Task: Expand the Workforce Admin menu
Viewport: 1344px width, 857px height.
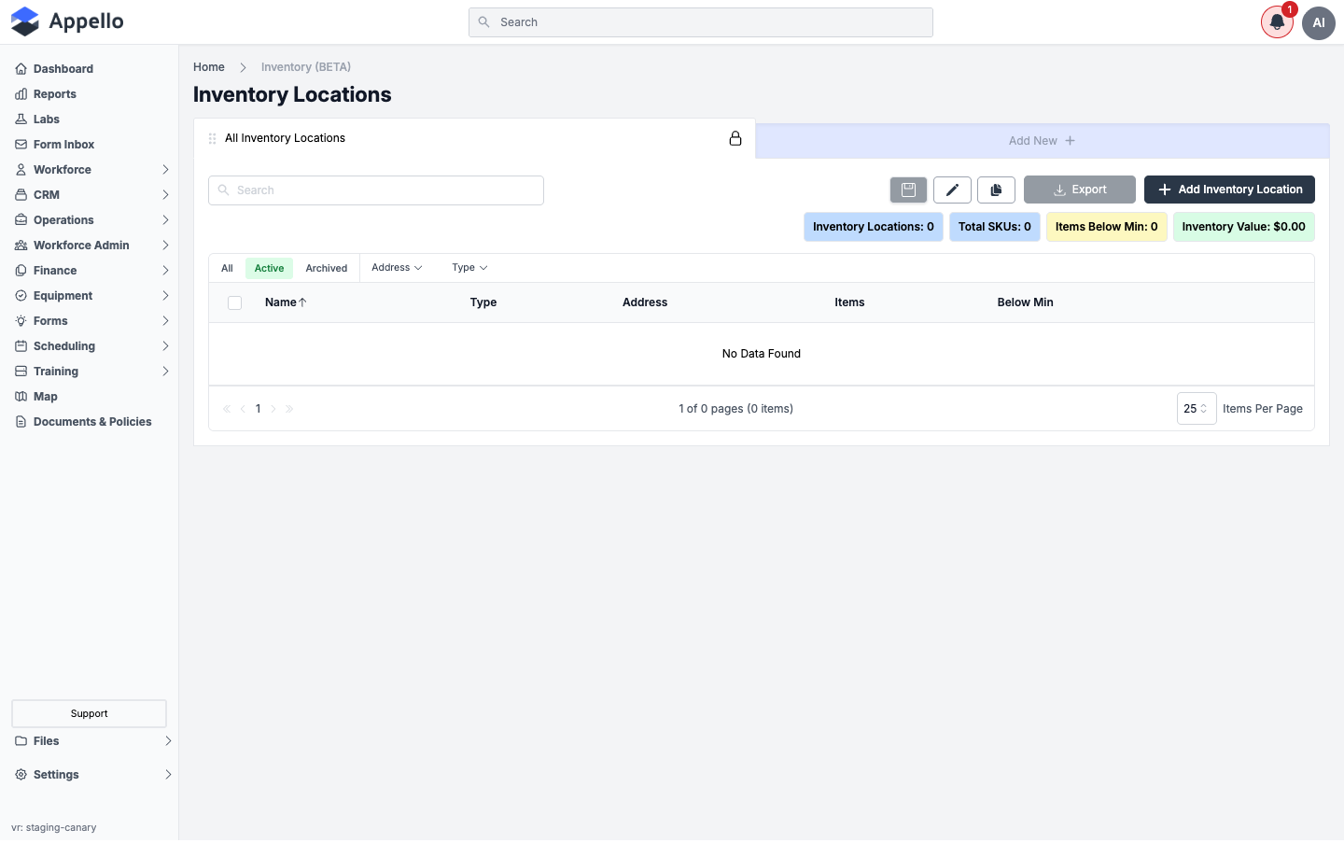Action: 165,246
